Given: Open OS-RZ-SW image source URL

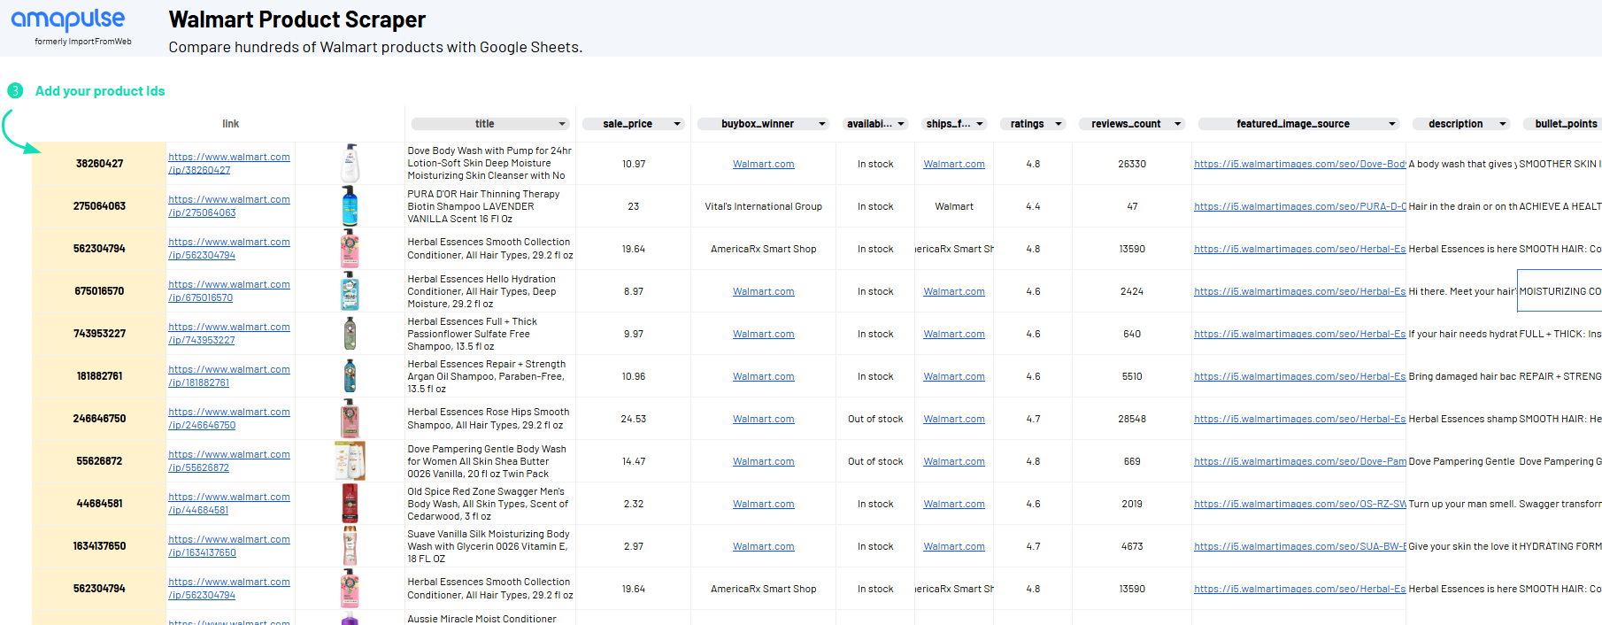Looking at the screenshot, I should coord(1299,504).
